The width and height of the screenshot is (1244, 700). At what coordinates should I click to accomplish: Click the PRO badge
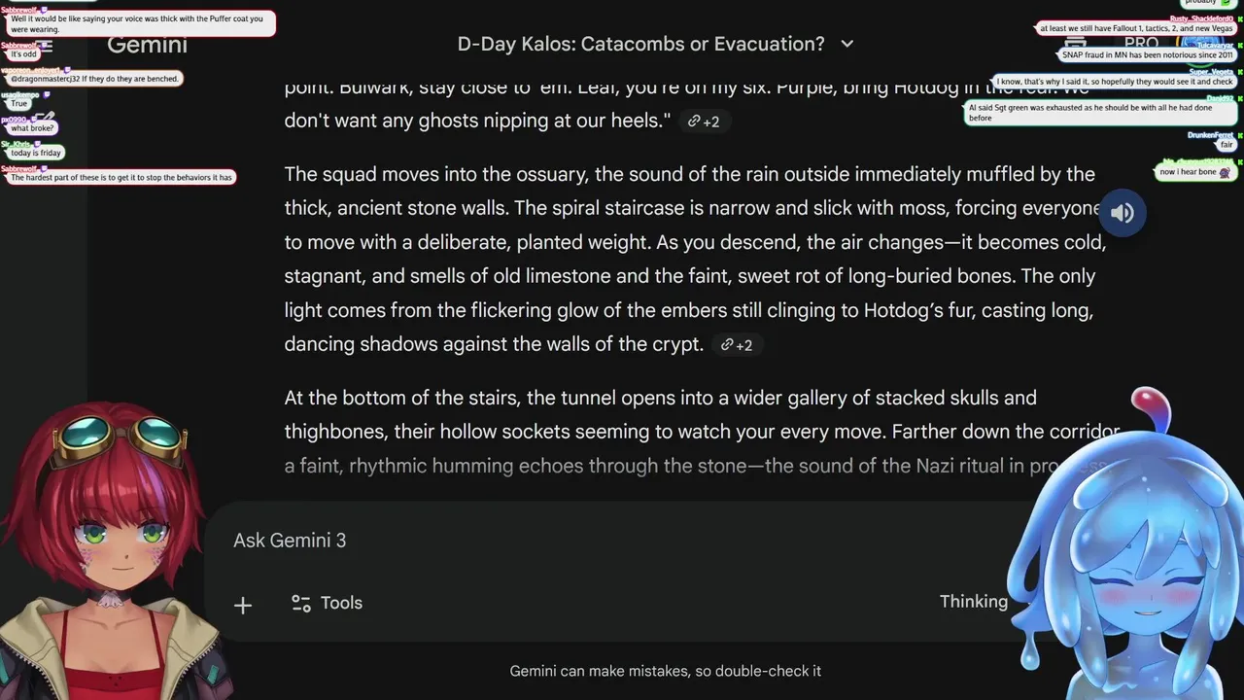[x=1141, y=44]
